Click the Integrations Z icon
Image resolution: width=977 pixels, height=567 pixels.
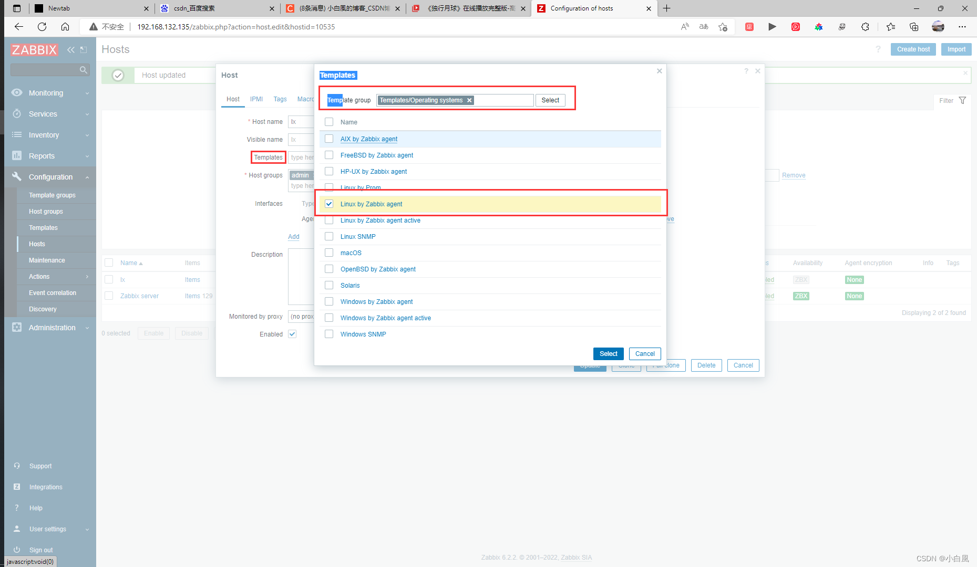pos(17,487)
